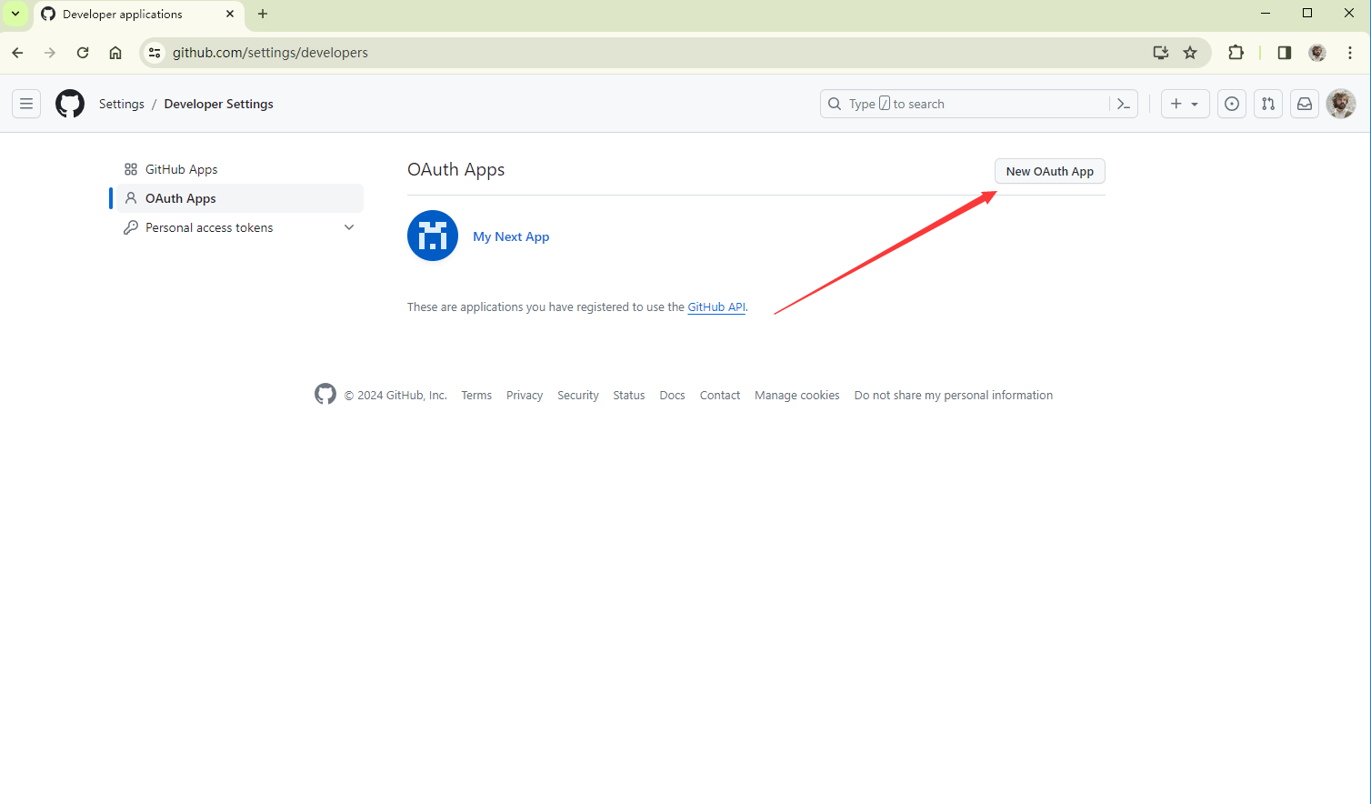Open the tab search dropdown arrow
The height and width of the screenshot is (804, 1371).
pos(15,14)
